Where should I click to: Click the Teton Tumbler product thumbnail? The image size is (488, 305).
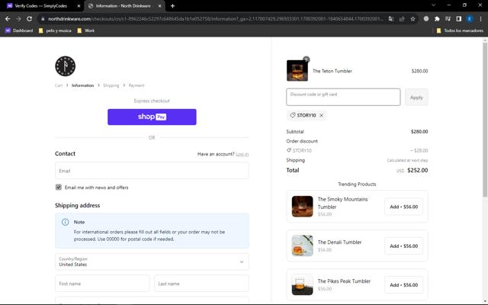coord(297,71)
